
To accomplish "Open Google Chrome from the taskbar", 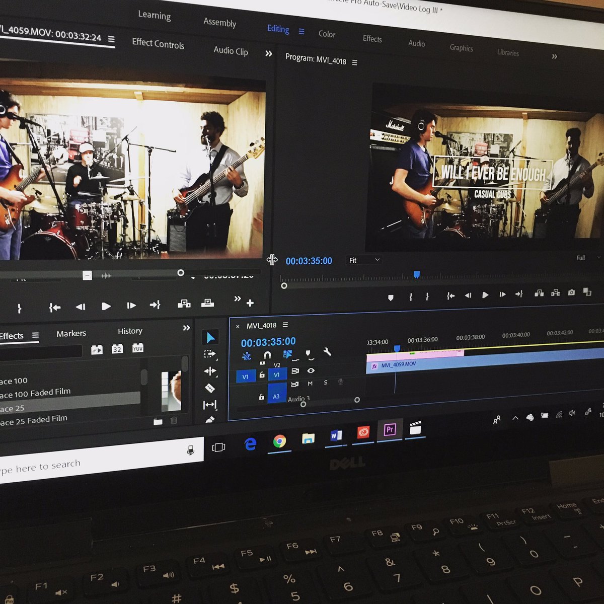I will [280, 441].
